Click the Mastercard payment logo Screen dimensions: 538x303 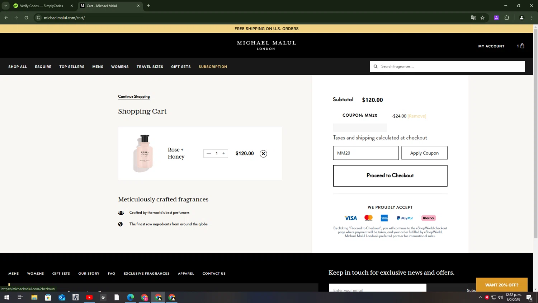(x=368, y=218)
